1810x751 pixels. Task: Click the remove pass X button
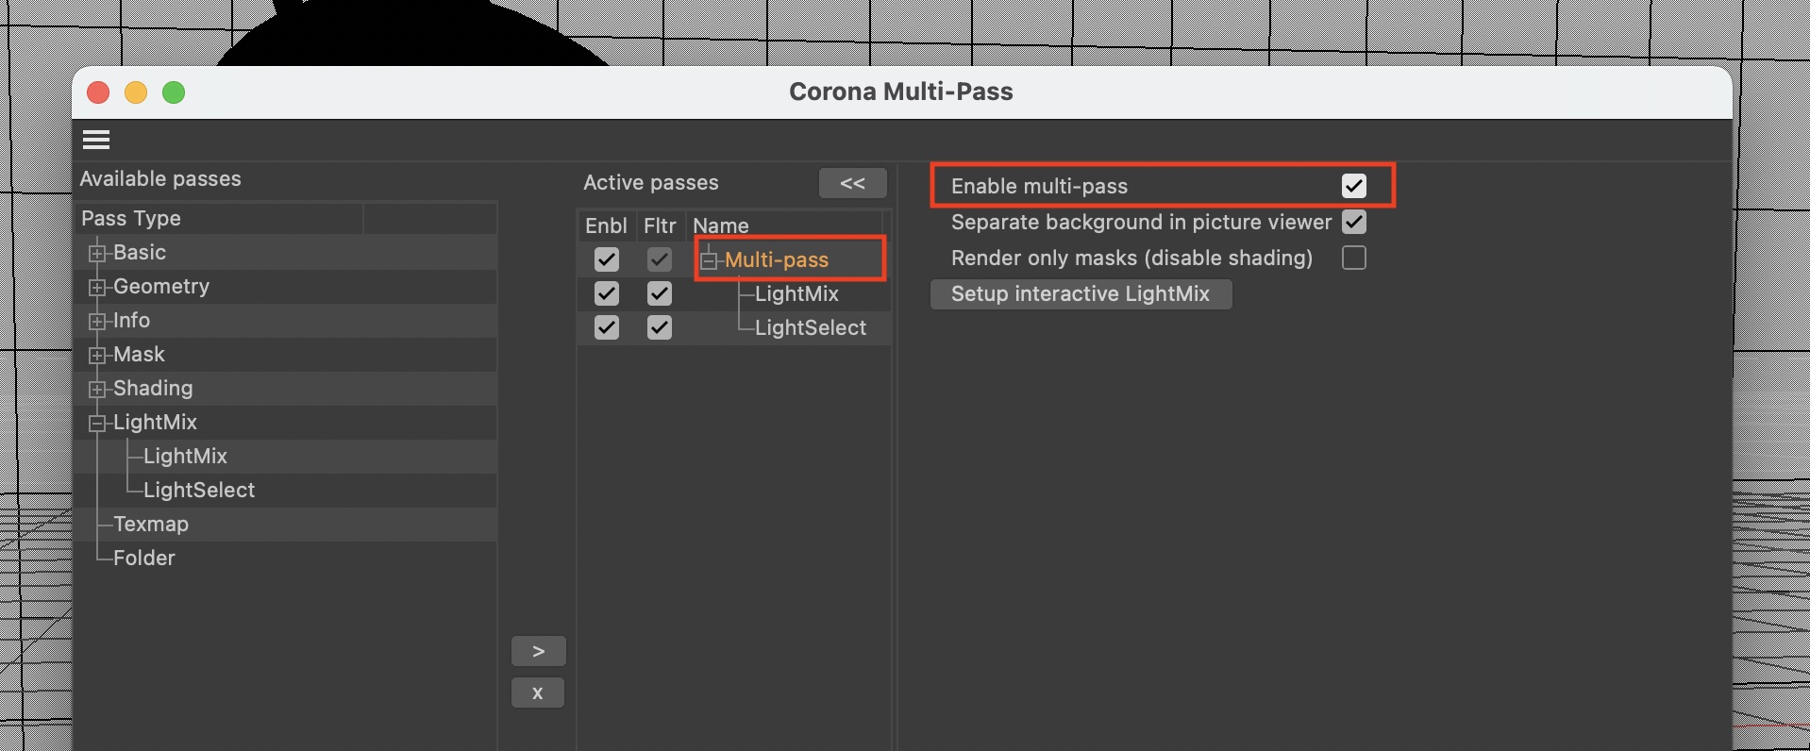[538, 693]
